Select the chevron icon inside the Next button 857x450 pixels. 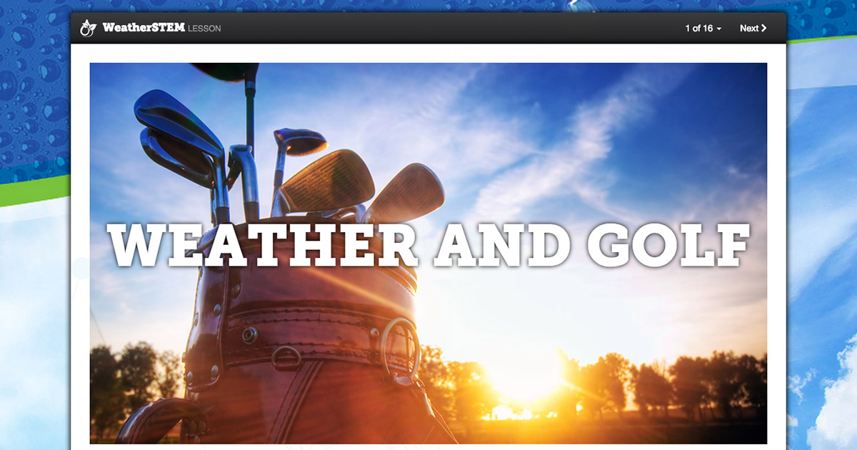click(766, 29)
